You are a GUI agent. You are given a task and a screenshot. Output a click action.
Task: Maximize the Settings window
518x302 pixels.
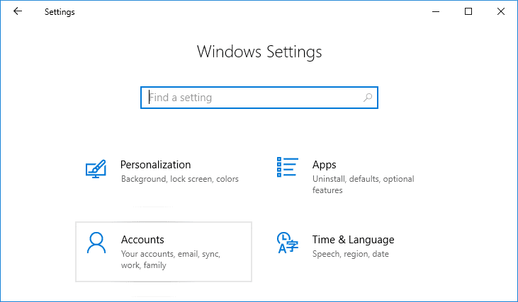coord(468,11)
